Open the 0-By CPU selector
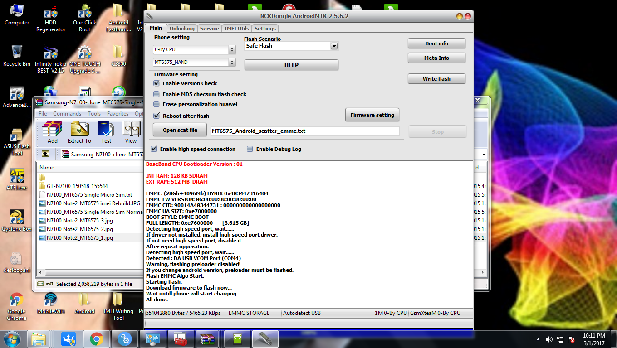The width and height of the screenshot is (617, 348). pyautogui.click(x=194, y=49)
